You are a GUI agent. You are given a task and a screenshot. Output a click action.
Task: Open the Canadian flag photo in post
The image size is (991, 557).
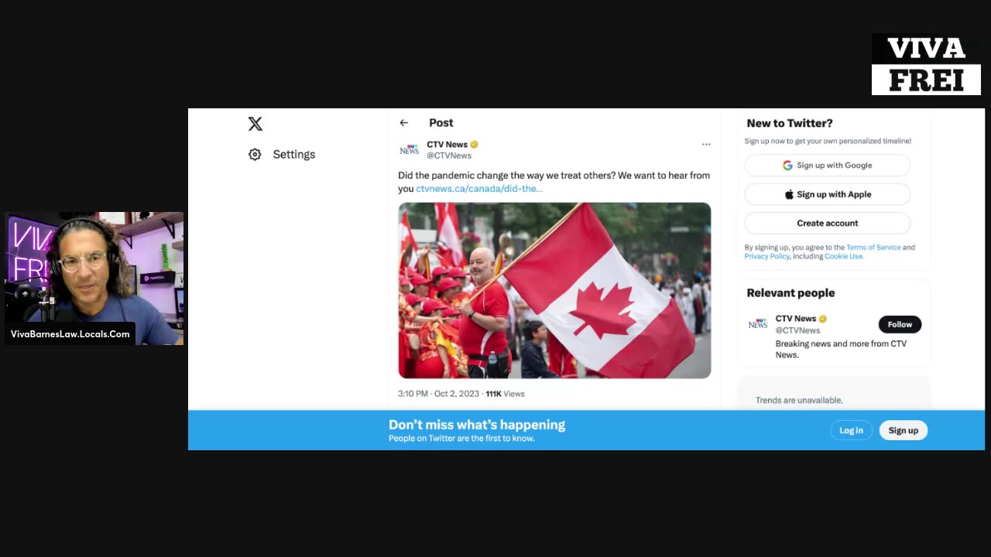(554, 291)
